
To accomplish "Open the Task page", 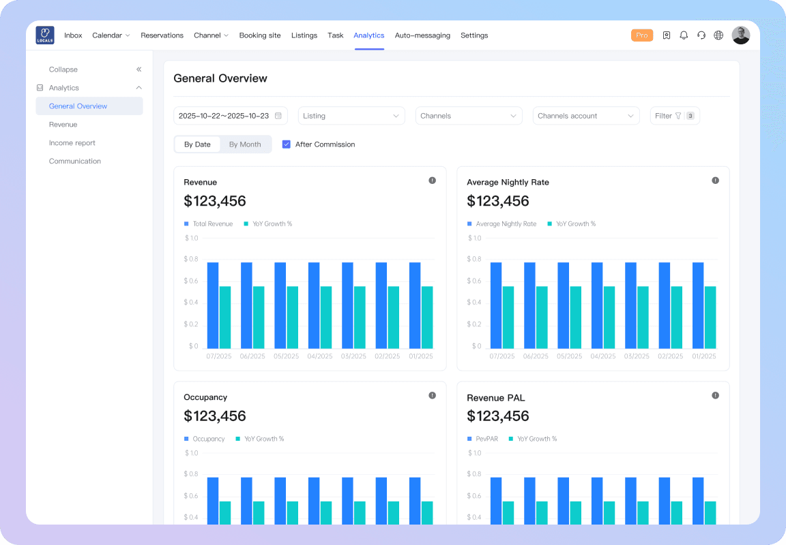I will click(336, 35).
